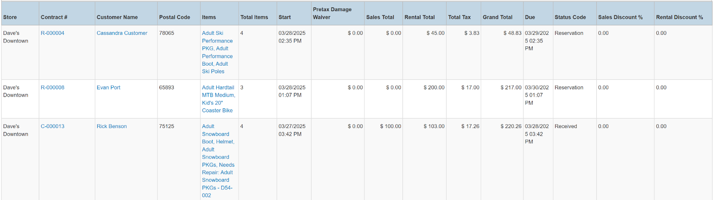Sort table by Customer Name header

point(117,17)
